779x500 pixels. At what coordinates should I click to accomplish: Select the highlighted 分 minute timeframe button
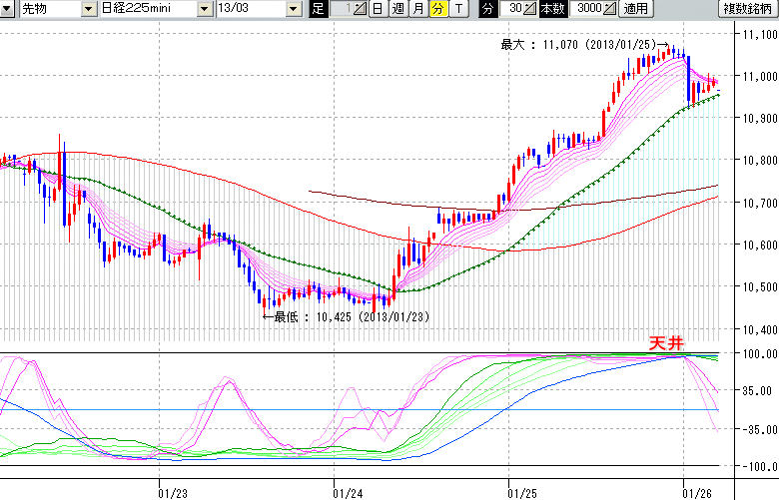click(437, 9)
